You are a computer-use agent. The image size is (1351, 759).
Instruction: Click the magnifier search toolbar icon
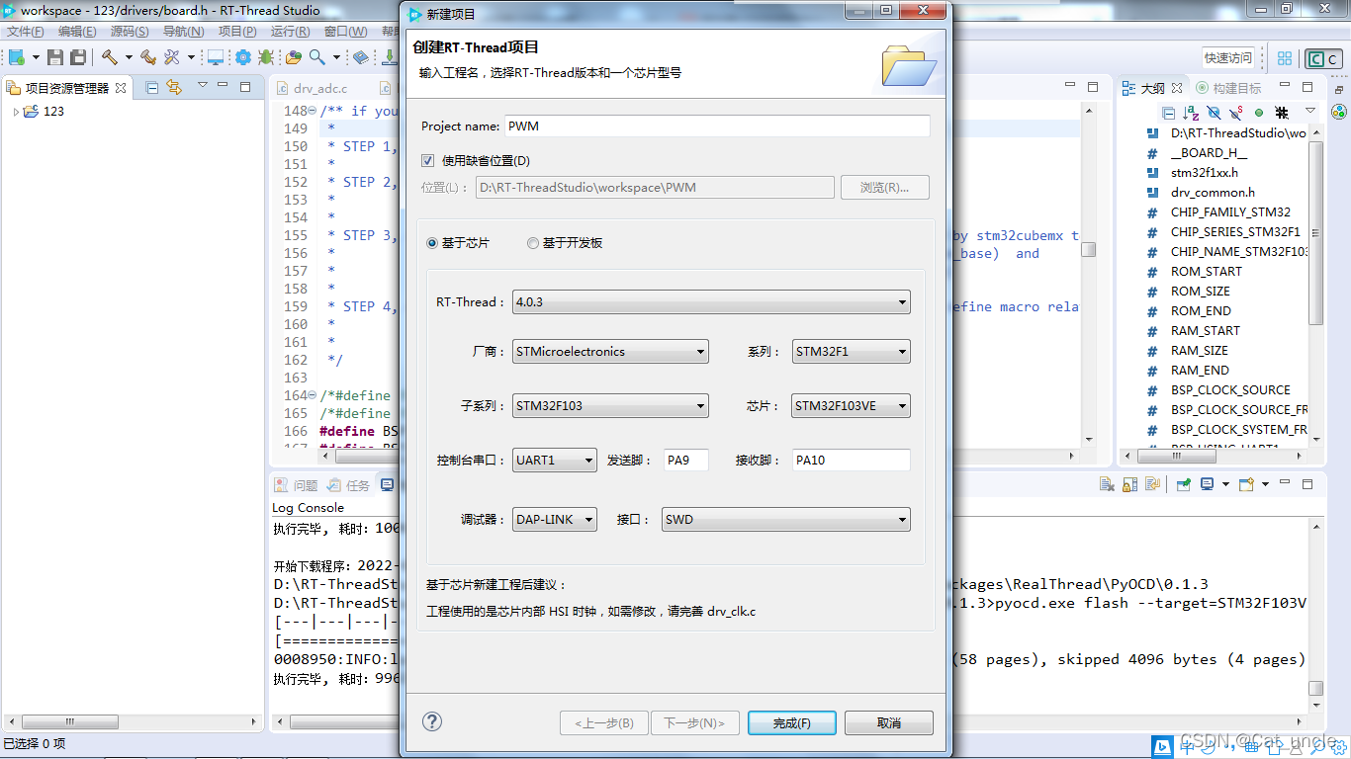coord(317,57)
